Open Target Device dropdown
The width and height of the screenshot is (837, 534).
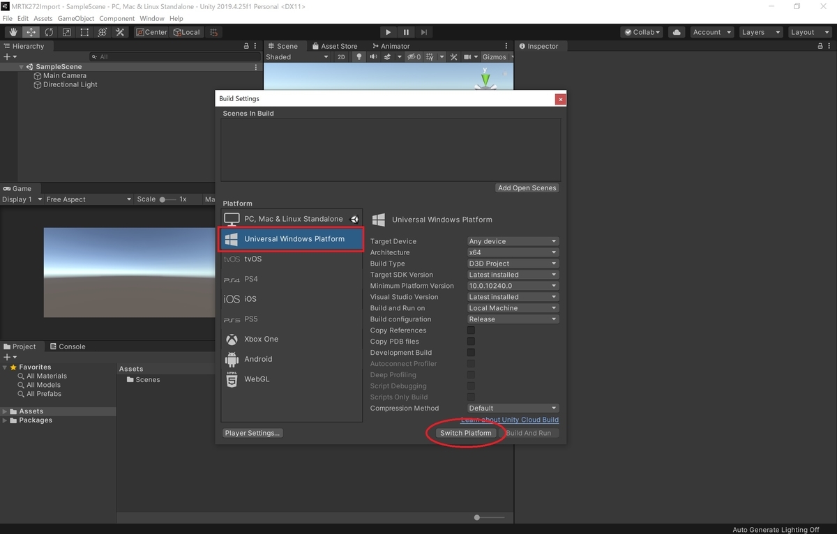(x=513, y=241)
